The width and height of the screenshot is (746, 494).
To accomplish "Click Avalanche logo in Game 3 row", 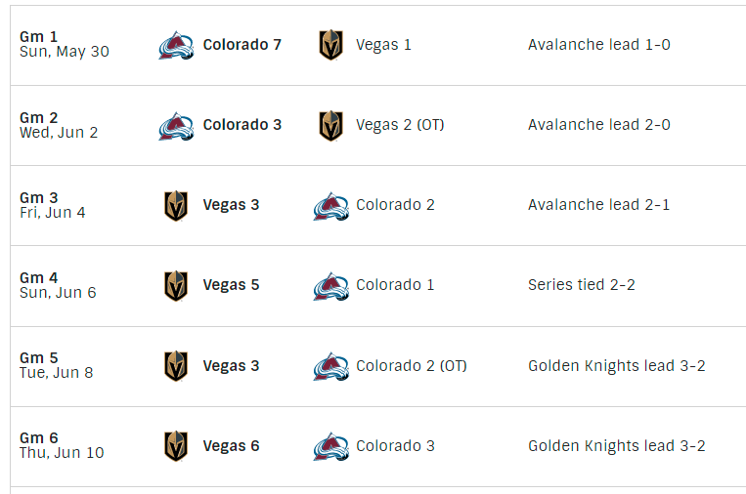I will (331, 205).
